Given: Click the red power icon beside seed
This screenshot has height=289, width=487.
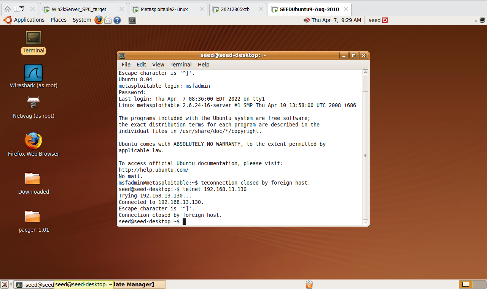Looking at the screenshot, I should click(x=385, y=20).
